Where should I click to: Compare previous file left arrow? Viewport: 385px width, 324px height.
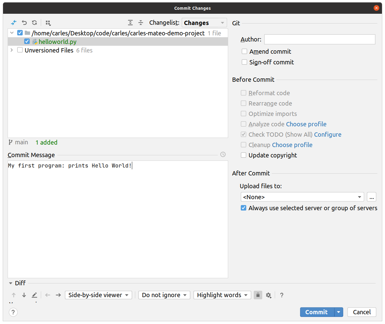tap(48, 295)
